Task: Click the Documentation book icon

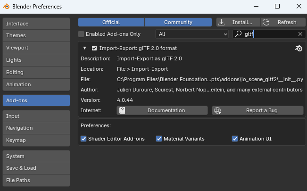Action: tap(122, 110)
